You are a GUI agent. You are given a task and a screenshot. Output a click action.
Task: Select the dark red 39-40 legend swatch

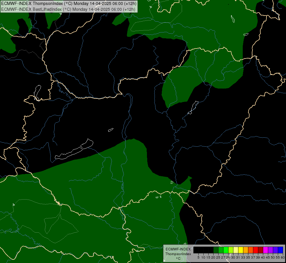(261, 250)
